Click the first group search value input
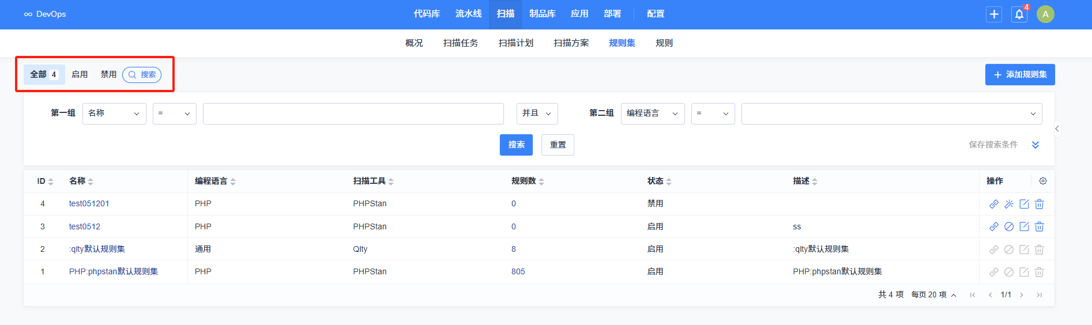This screenshot has width=1092, height=325. tap(353, 114)
